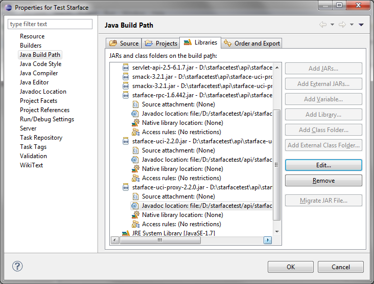Open the forward history dropdown arrow
The width and height of the screenshot is (374, 284).
point(352,25)
